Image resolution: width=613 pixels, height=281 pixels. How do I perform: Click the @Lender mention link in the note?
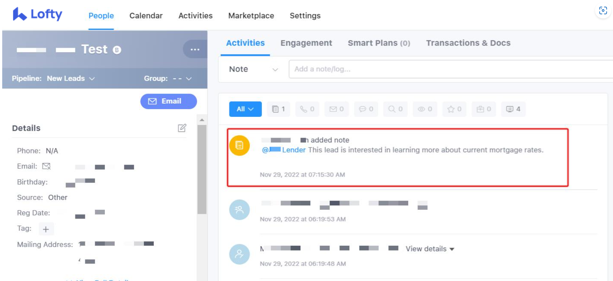284,150
